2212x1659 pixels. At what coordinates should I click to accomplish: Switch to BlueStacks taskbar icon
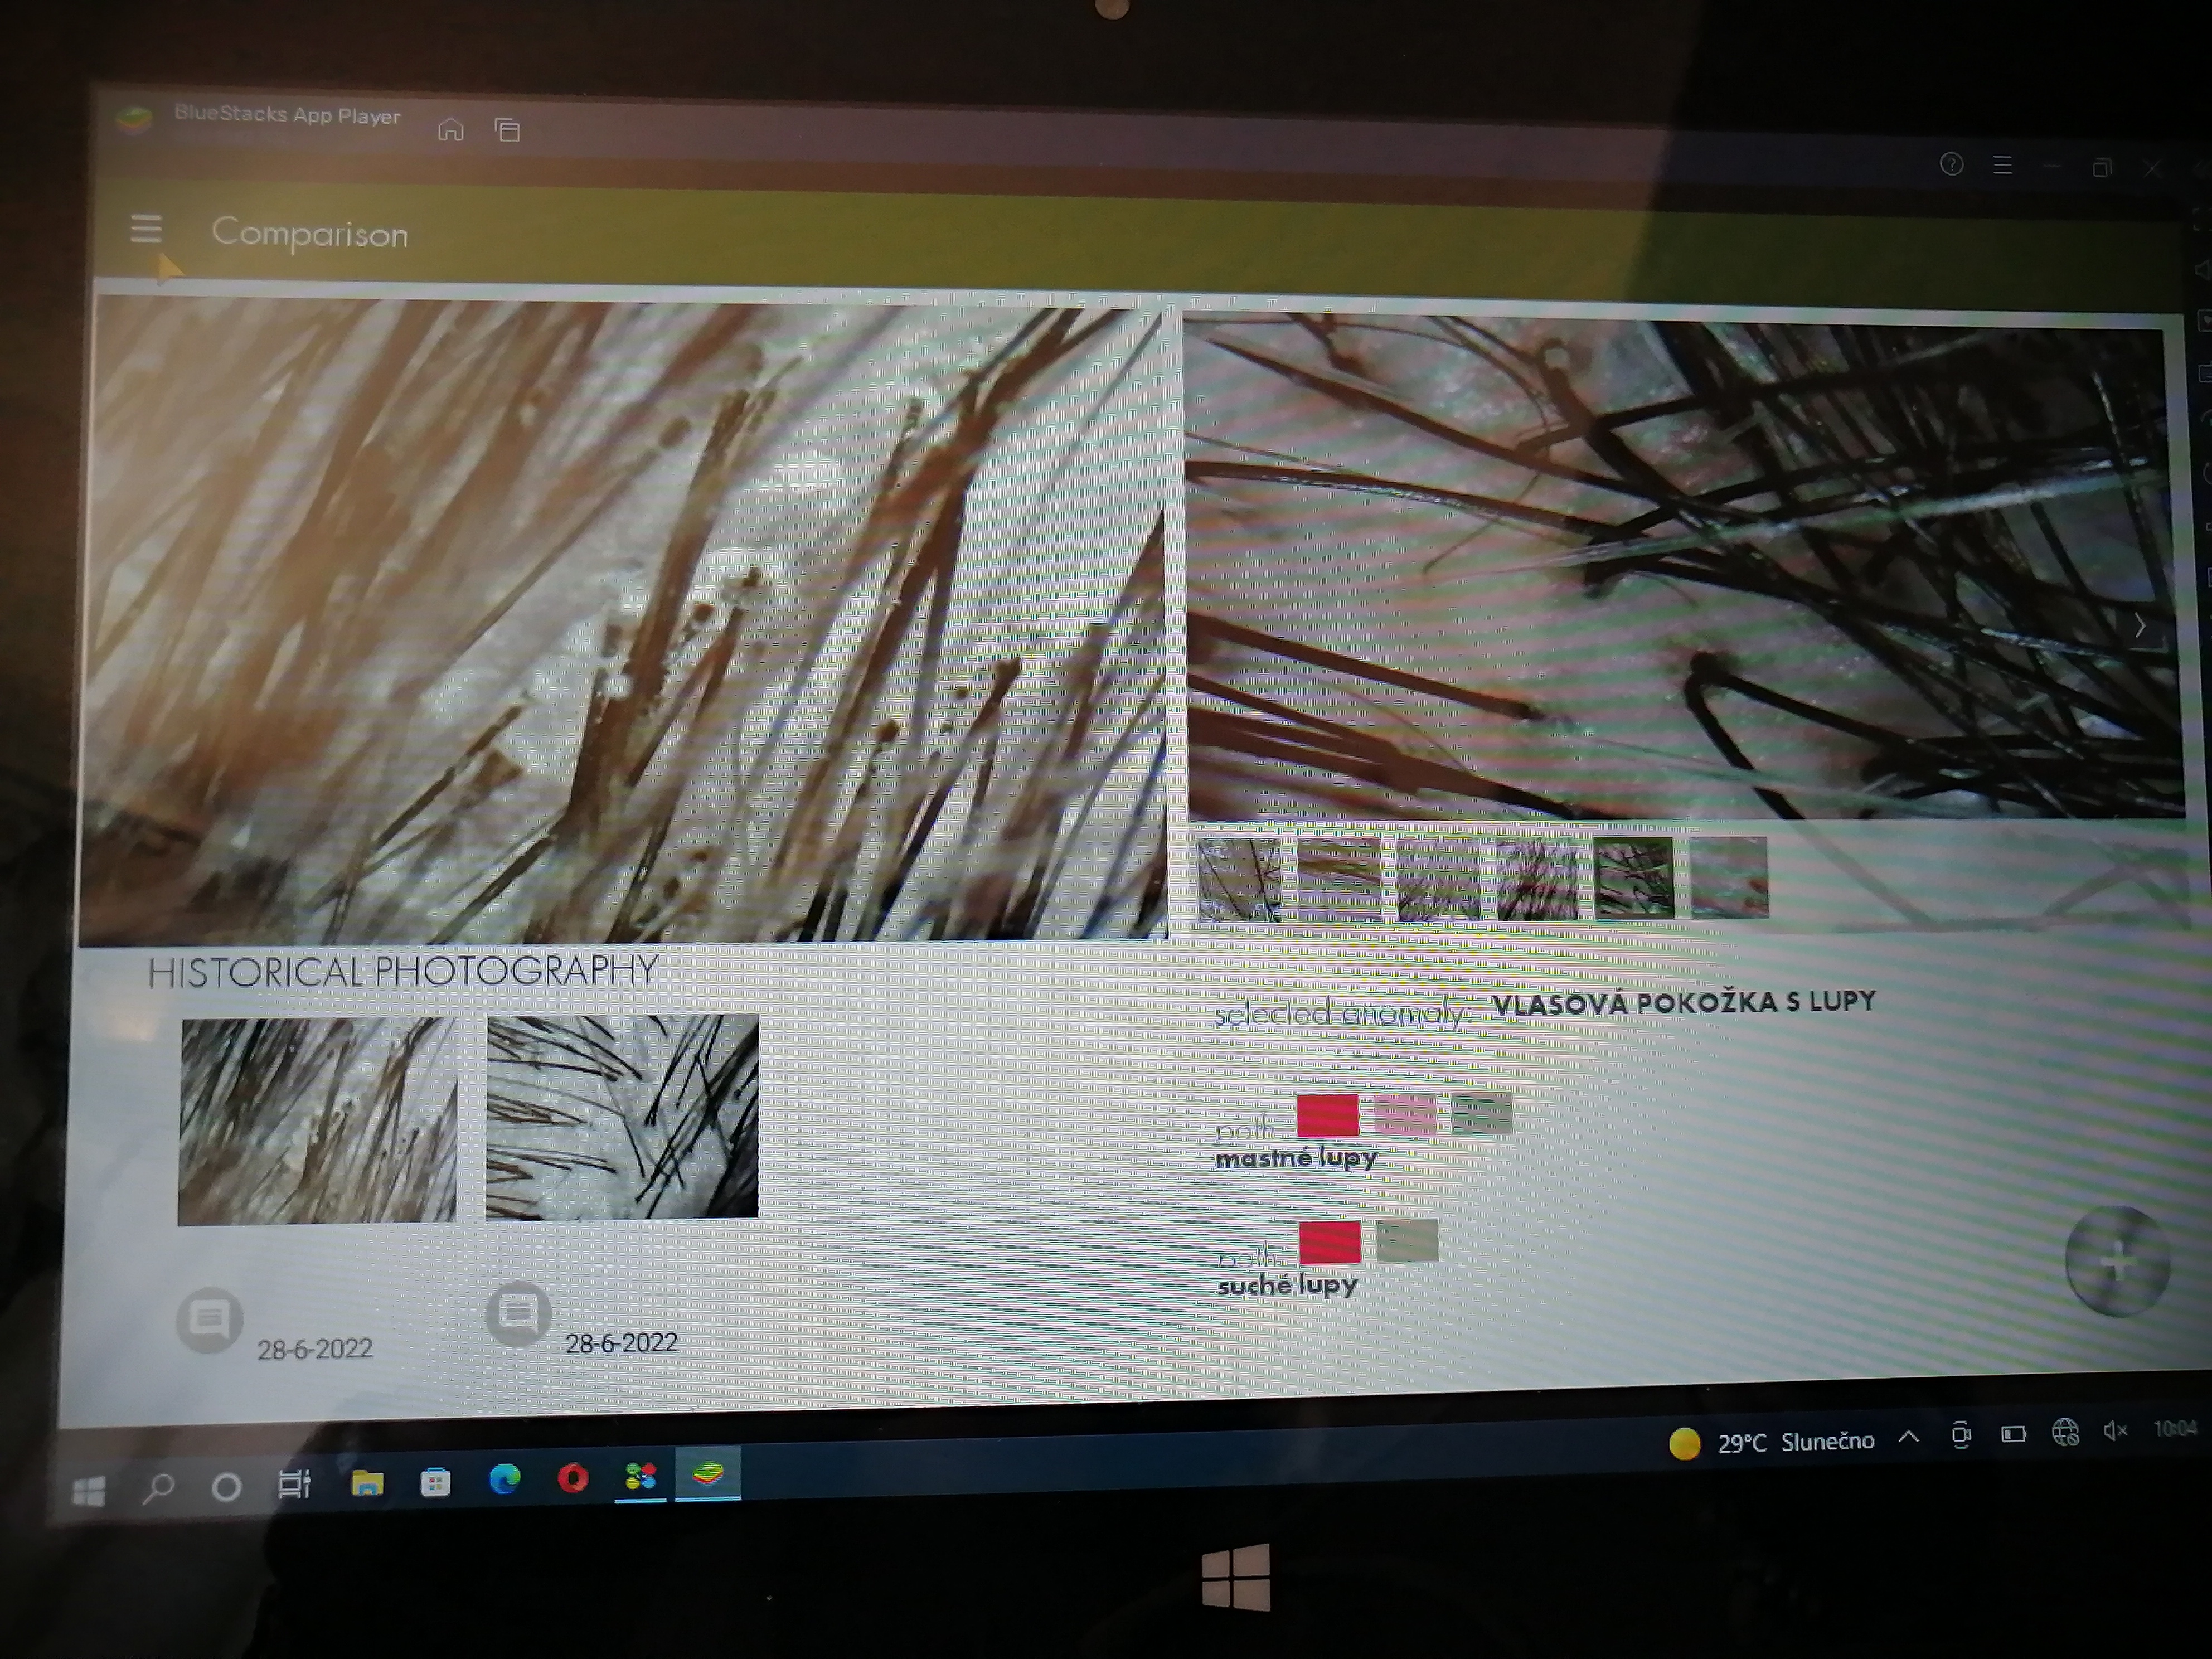[x=708, y=1473]
